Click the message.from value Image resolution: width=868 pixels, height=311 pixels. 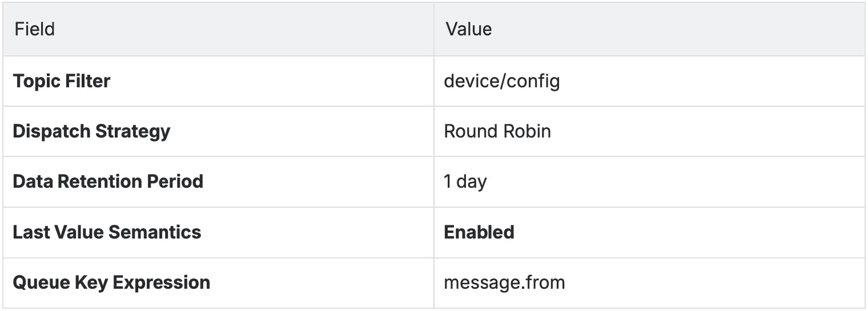(504, 282)
